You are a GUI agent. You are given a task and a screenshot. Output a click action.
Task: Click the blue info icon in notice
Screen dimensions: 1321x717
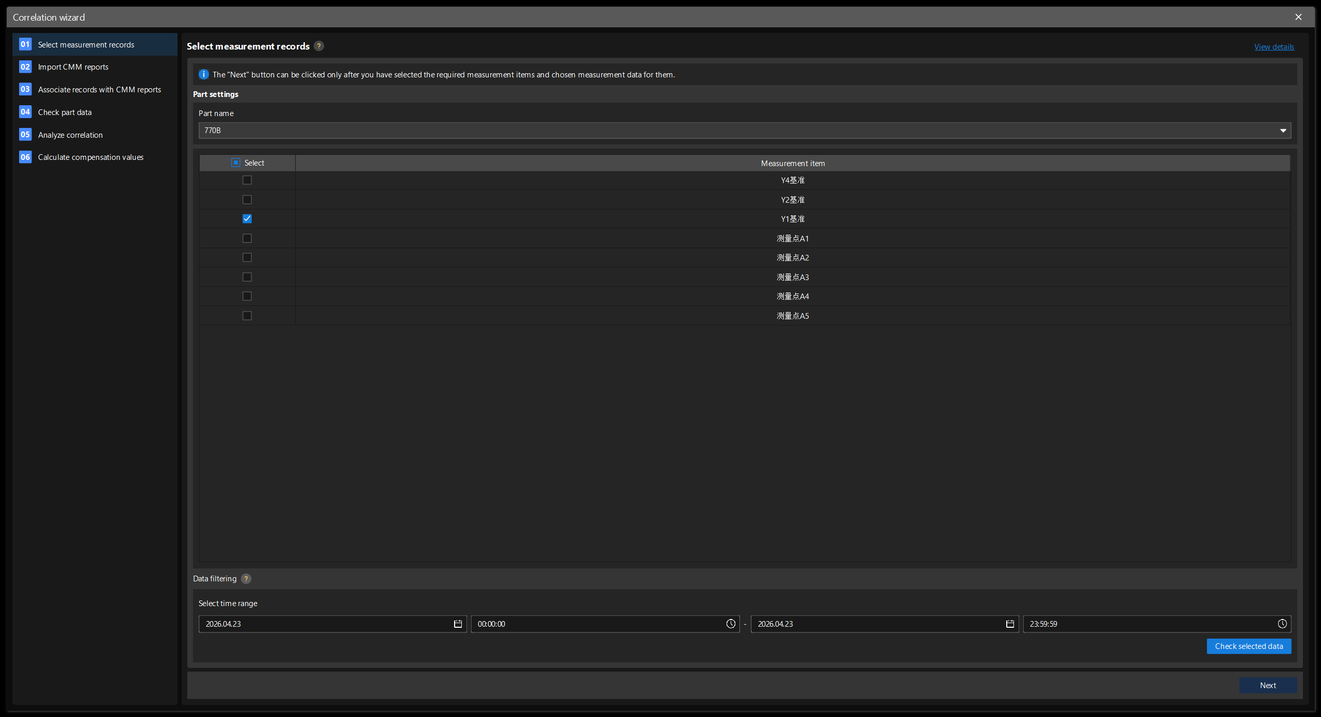[x=204, y=74]
